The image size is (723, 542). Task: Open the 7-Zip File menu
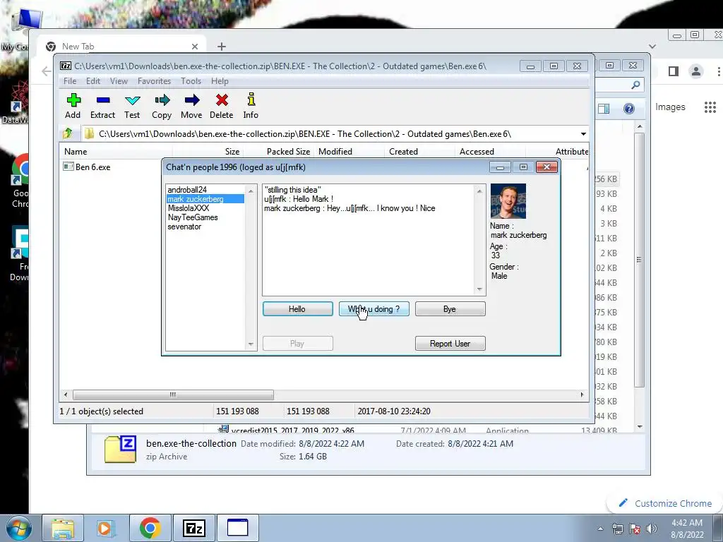pos(70,81)
